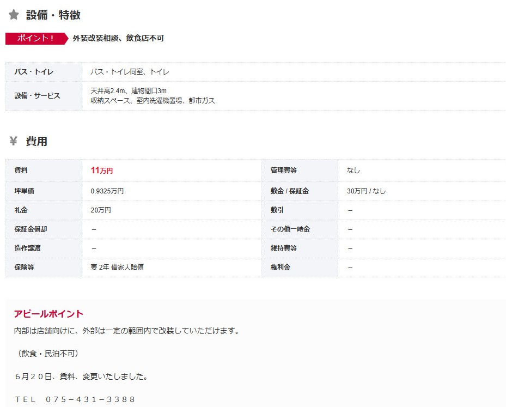Click the 天井高2.4m、建物間口3m equipment text
Viewport: 506px width, 407px height.
pyautogui.click(x=129, y=91)
